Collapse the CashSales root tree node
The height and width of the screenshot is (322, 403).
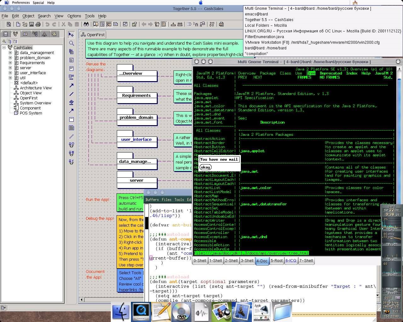[4, 47]
